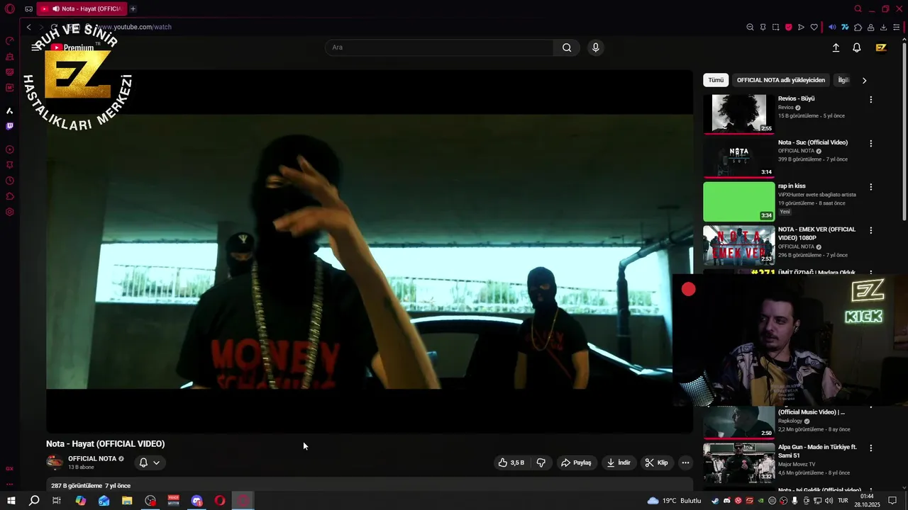Open more actions menu under video
Image resolution: width=908 pixels, height=510 pixels.
pos(685,463)
